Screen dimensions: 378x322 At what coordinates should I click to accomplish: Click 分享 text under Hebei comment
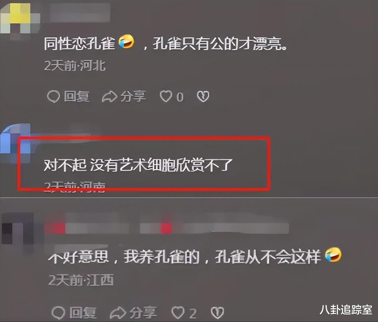coord(133,96)
